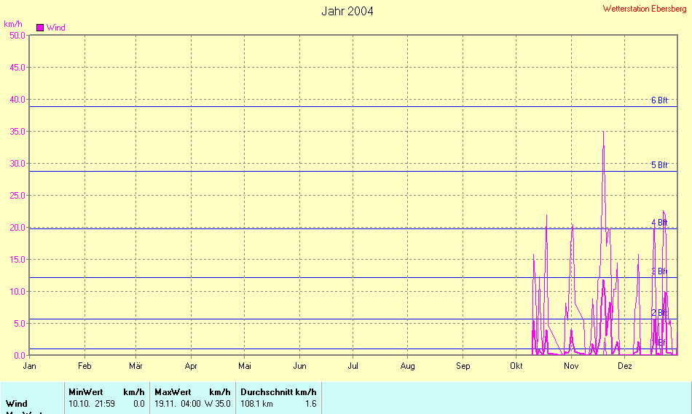Click the Nov month label on axis
Image resolution: width=692 pixels, height=414 pixels.
click(570, 366)
